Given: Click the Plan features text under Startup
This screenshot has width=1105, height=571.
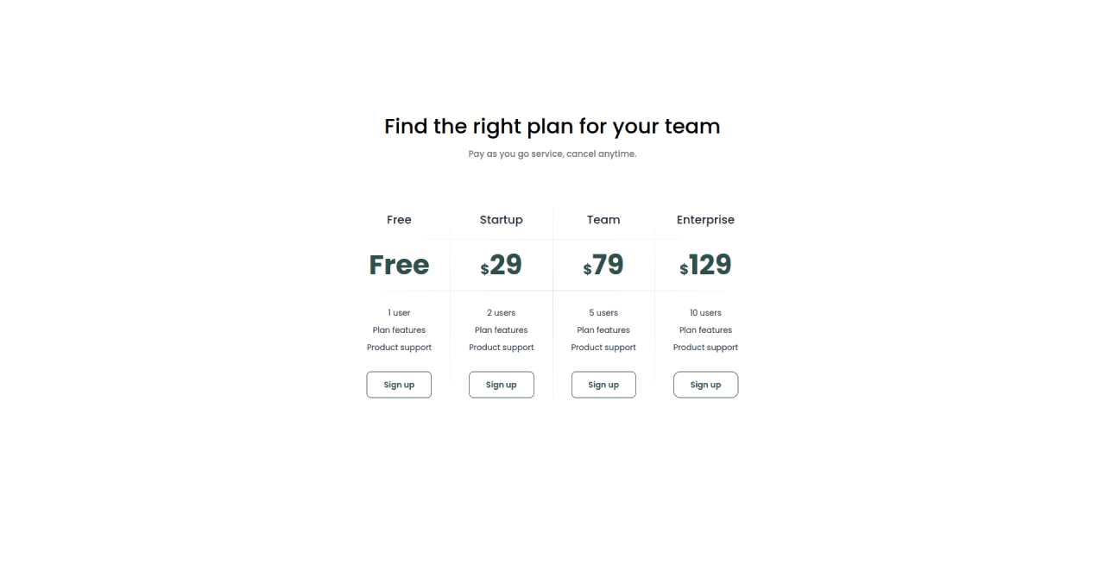Looking at the screenshot, I should (x=502, y=329).
